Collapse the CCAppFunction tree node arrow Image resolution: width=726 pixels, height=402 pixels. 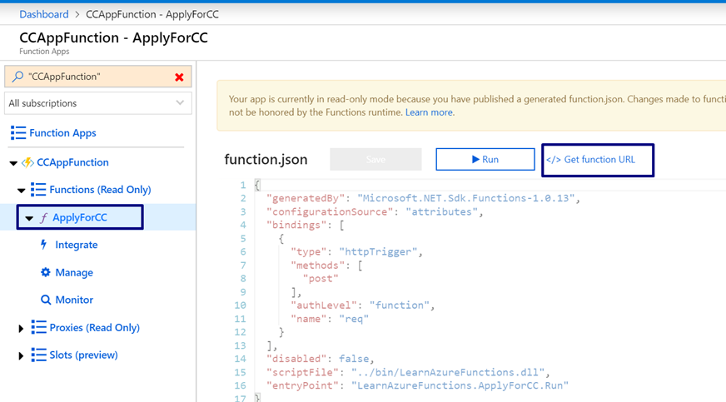pyautogui.click(x=13, y=163)
